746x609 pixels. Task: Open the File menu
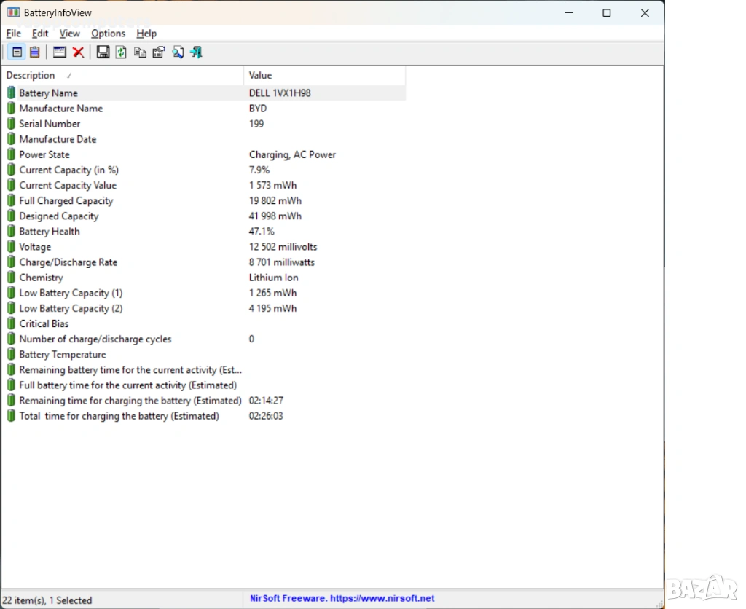14,34
